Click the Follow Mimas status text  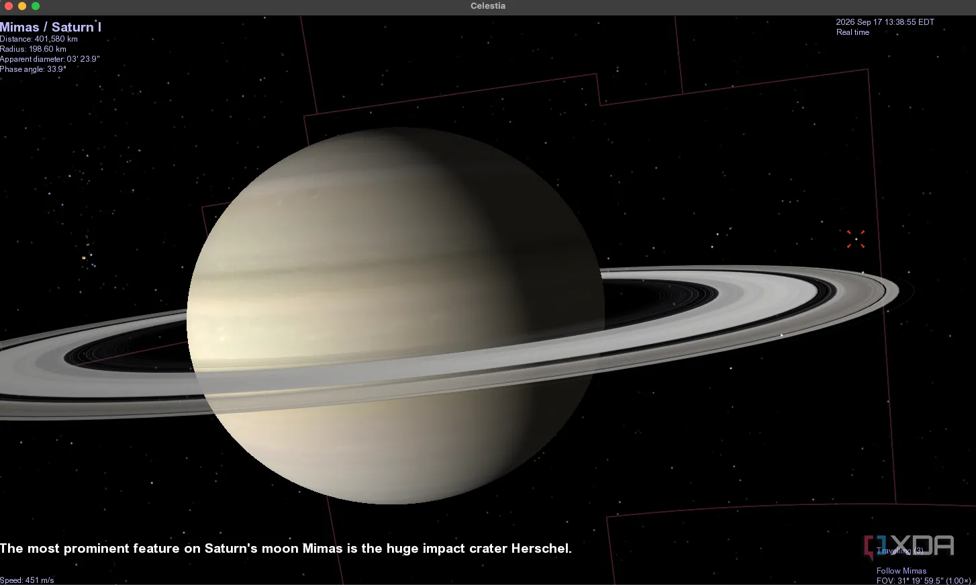point(901,571)
